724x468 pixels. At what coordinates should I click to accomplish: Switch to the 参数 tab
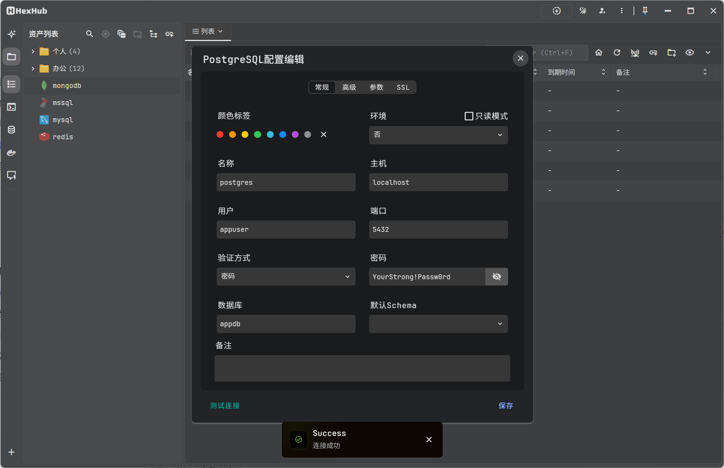coord(376,87)
